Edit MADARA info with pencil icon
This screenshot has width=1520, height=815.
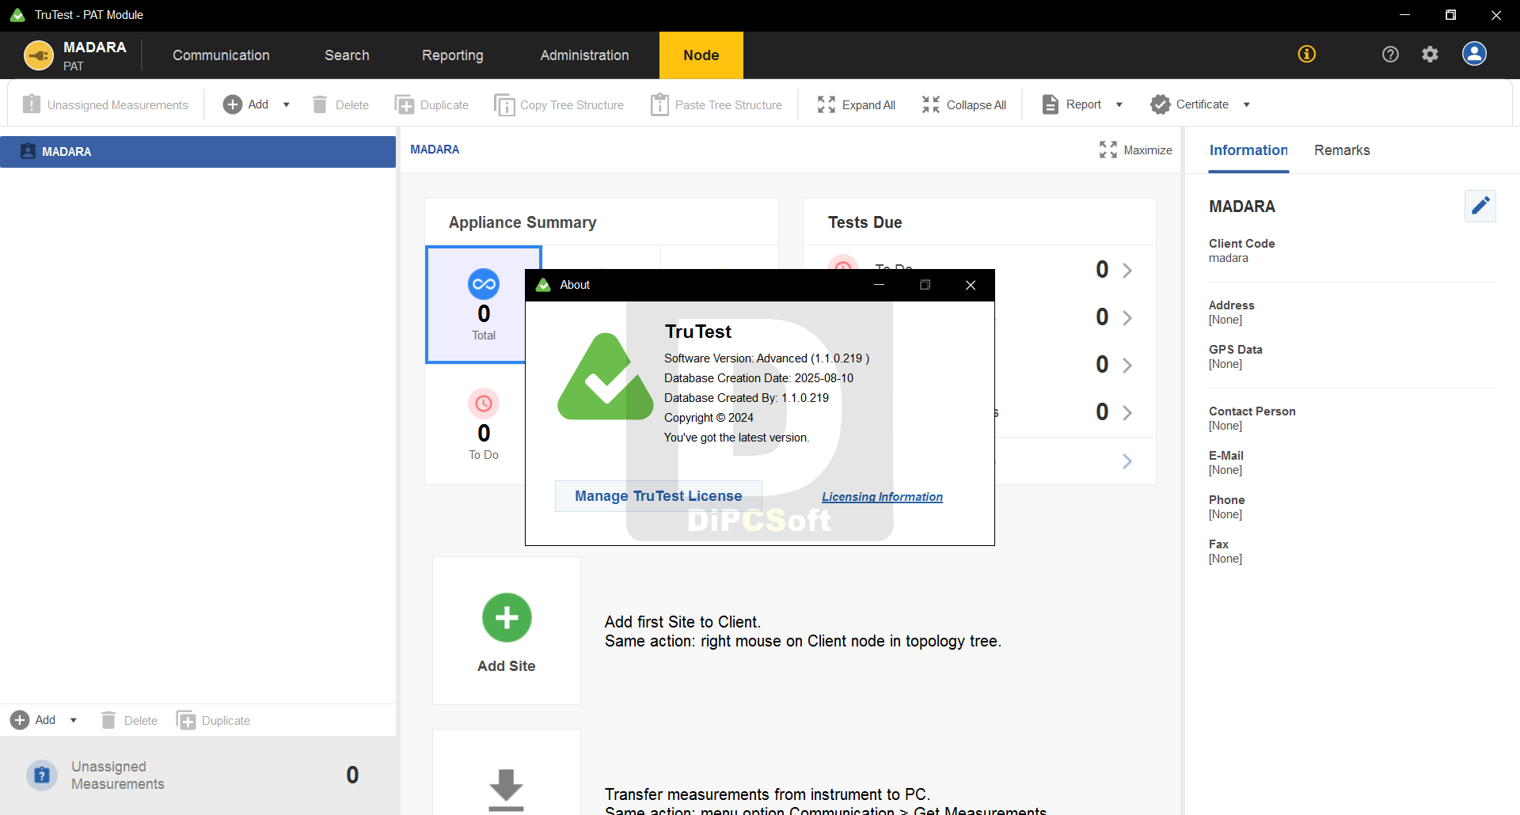click(1480, 207)
